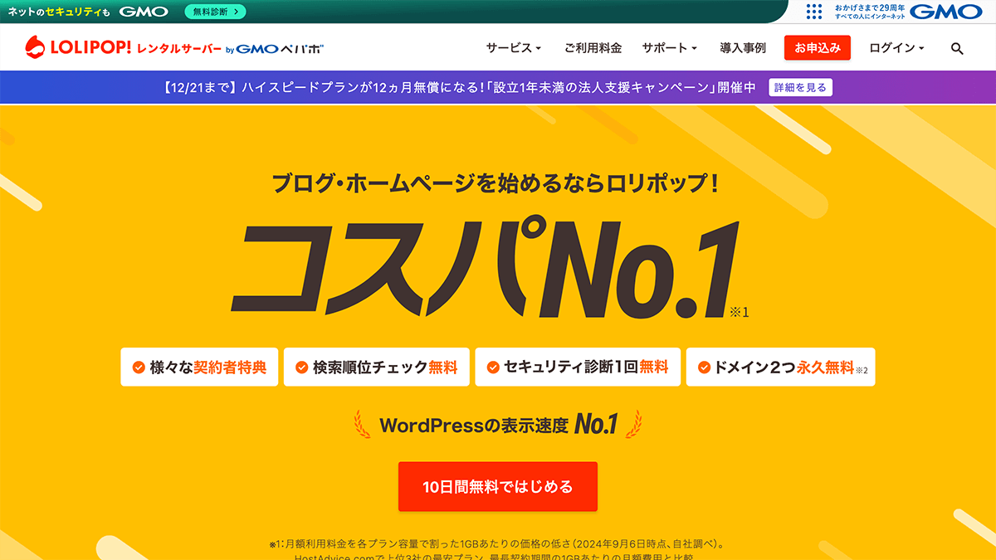This screenshot has height=560, width=996.
Task: Click ブログ・ホームページを始めるならロリポップ! heading
Action: coord(496,183)
